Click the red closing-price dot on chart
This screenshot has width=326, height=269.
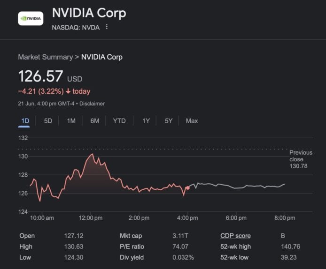tap(188, 188)
